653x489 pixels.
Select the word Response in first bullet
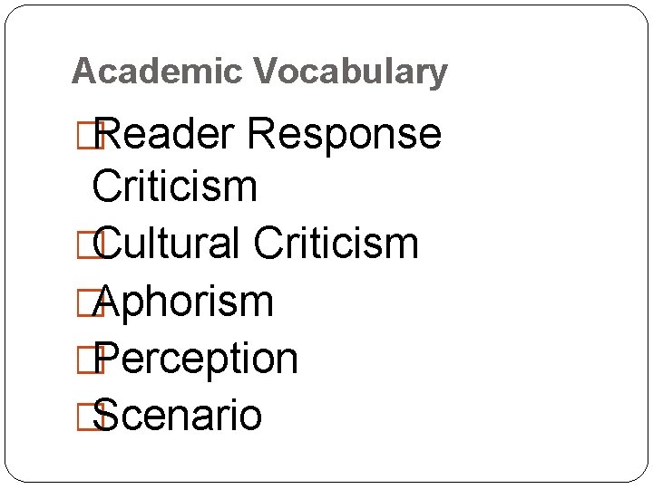(x=345, y=137)
